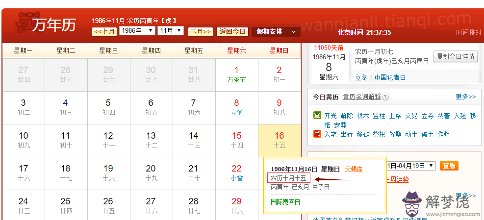Screen dimensions: 484x220
Task: Click the orange 查看 button
Action: point(448,166)
